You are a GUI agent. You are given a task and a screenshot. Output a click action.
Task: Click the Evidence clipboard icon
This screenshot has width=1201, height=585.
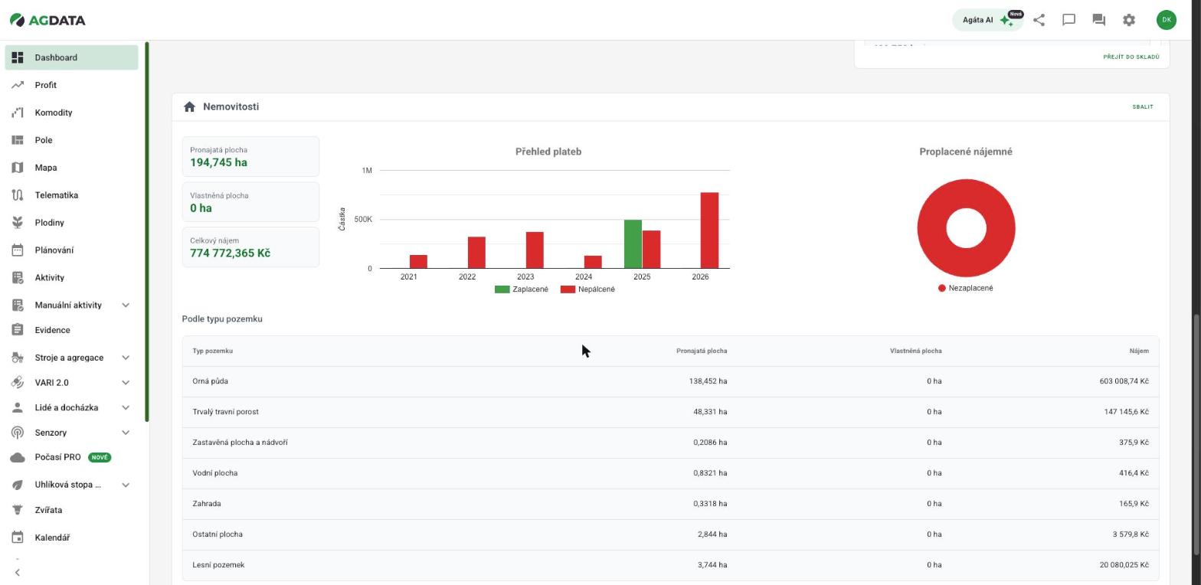pyautogui.click(x=18, y=330)
